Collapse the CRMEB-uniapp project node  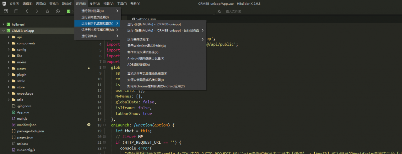coord(3,31)
